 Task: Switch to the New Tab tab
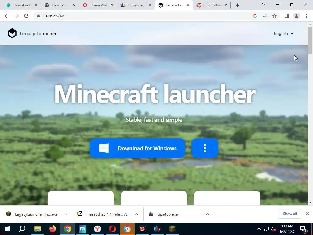click(58, 5)
